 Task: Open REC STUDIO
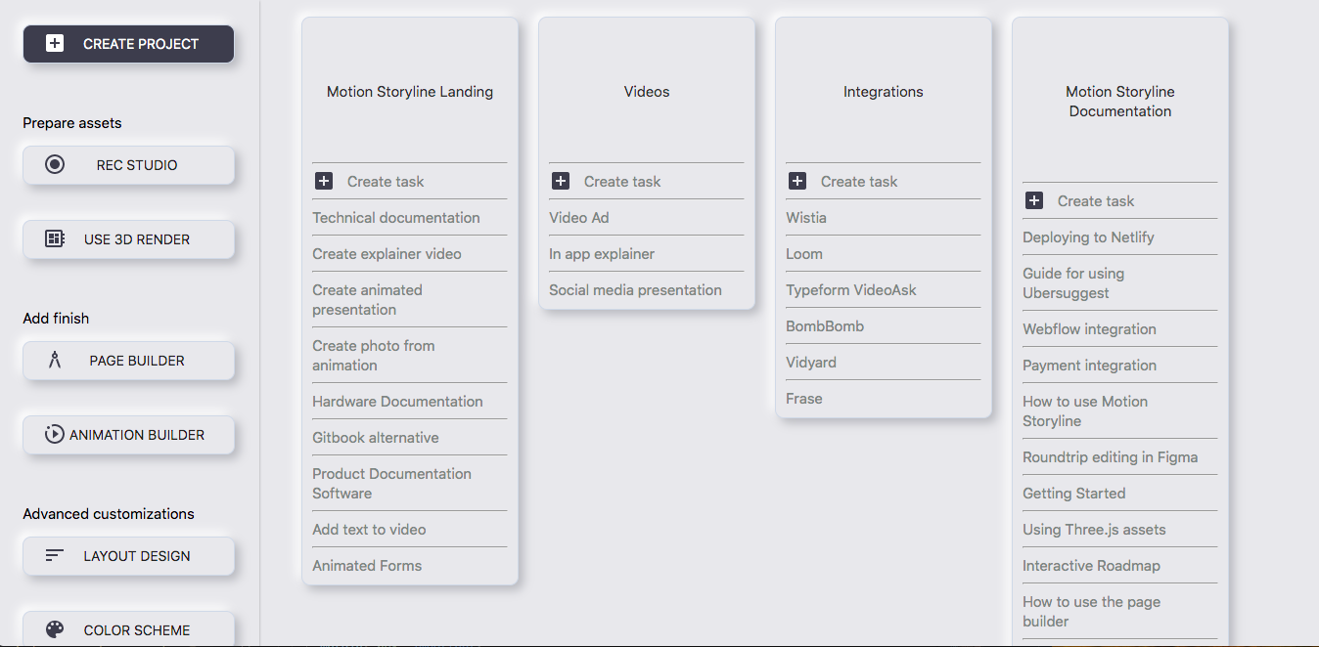coord(129,165)
